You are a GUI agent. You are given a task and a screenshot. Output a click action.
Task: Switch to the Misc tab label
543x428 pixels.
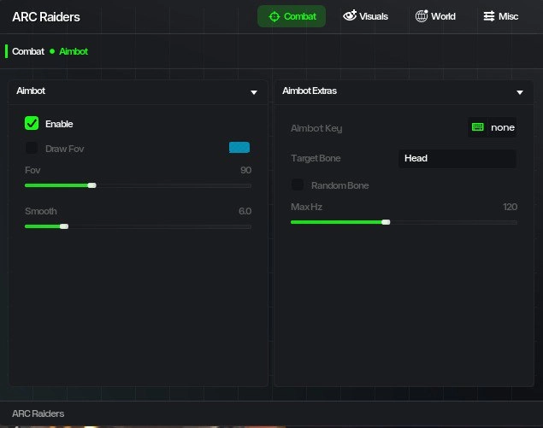[x=508, y=16]
